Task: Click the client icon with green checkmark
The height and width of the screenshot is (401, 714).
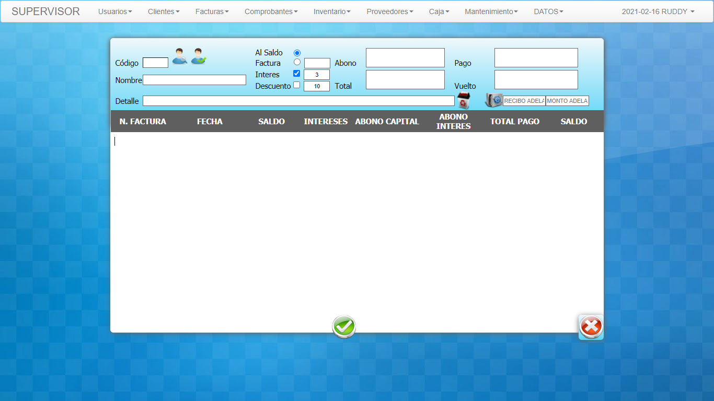Action: tap(199, 56)
